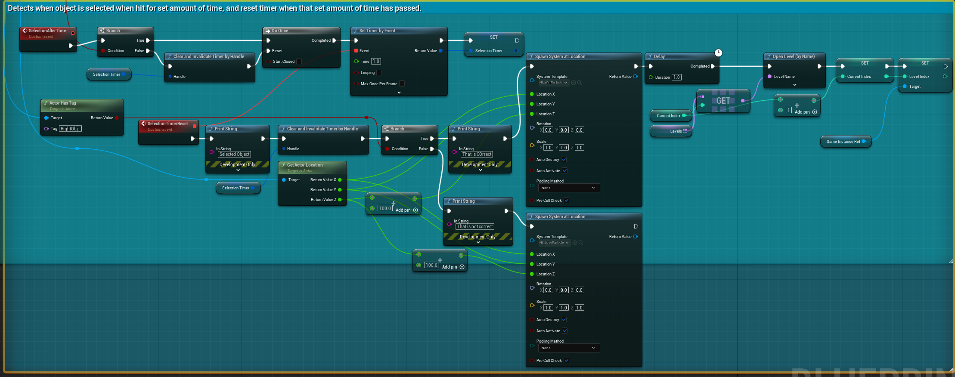Click the browse magnifier icon next to NI_LoseParticle

pos(581,243)
